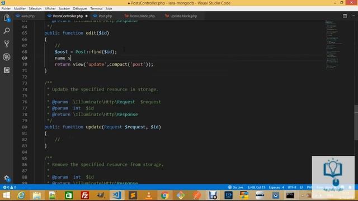This screenshot has height=201, width=358.
Task: Open the Debug view in activity bar
Action: 6,57
